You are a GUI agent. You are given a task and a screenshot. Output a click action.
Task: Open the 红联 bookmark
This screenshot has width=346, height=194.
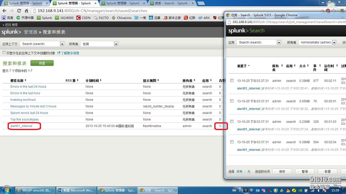tap(190, 18)
